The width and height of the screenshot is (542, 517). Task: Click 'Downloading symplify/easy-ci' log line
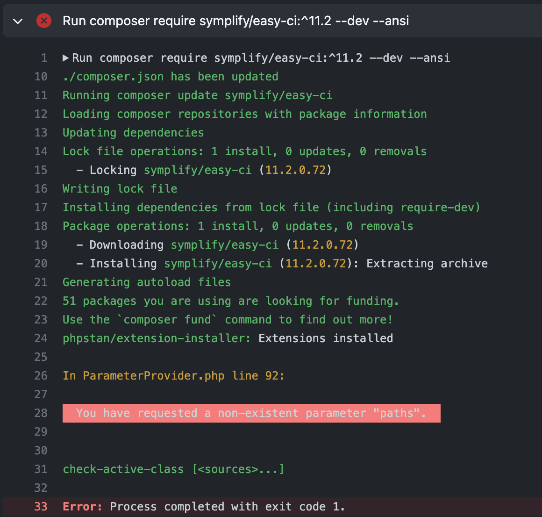tap(217, 244)
